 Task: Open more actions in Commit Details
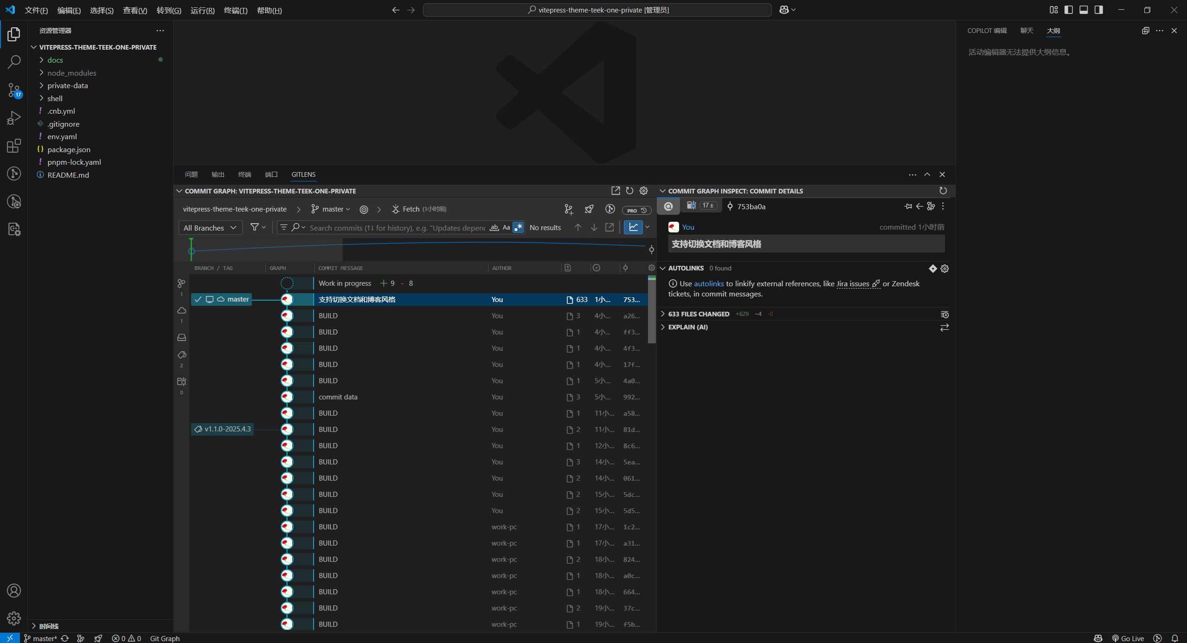pyautogui.click(x=943, y=206)
